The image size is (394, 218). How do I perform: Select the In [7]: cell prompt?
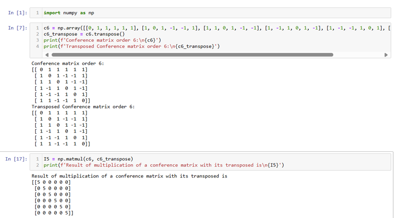coord(18,28)
